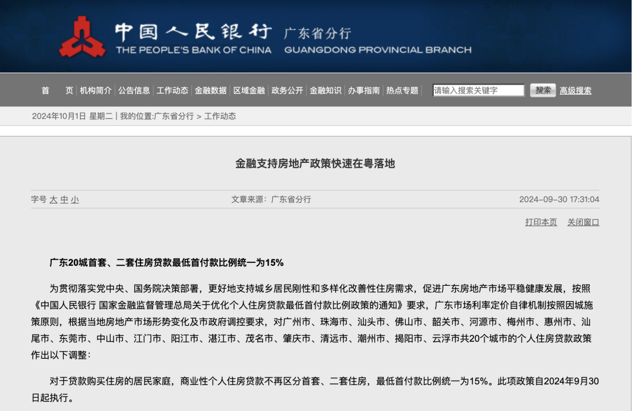Viewport: 635px width, 411px height.
Task: Click the 关闭窗口 close window link
Action: [x=583, y=222]
